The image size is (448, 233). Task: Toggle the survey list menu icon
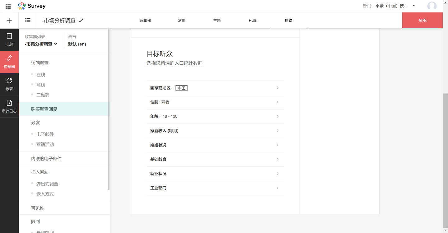28,20
